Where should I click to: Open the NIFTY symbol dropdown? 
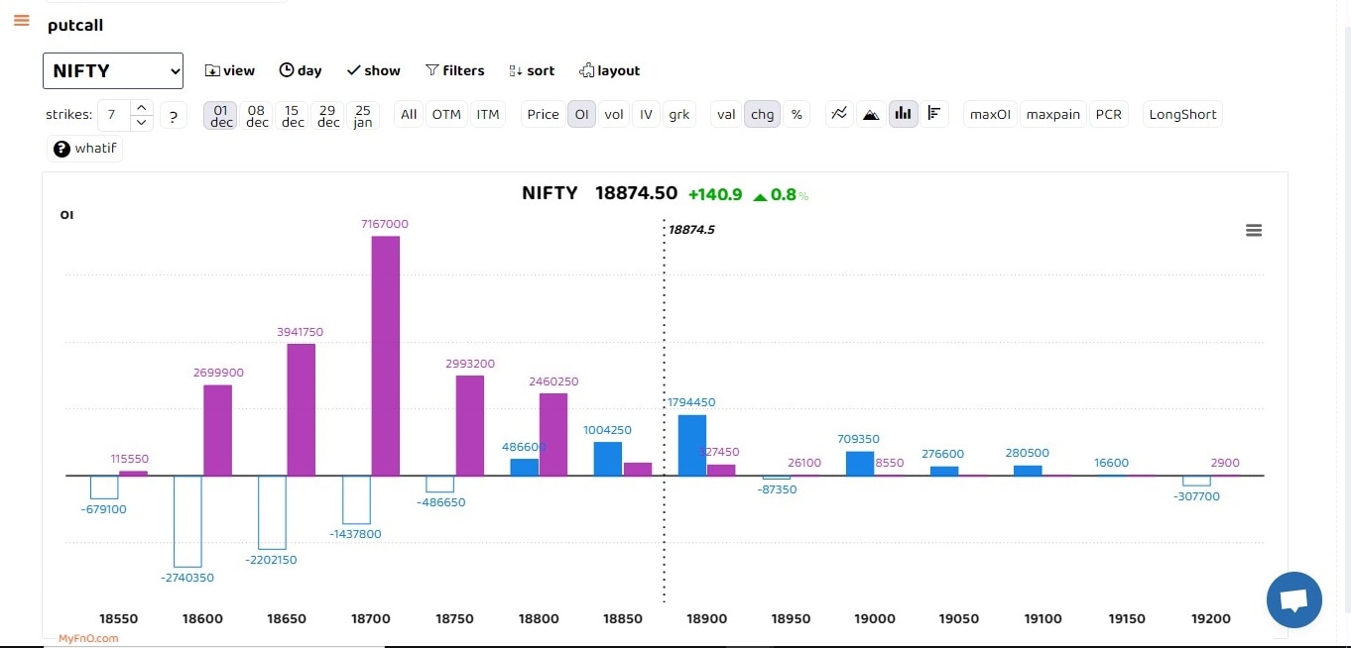point(113,71)
